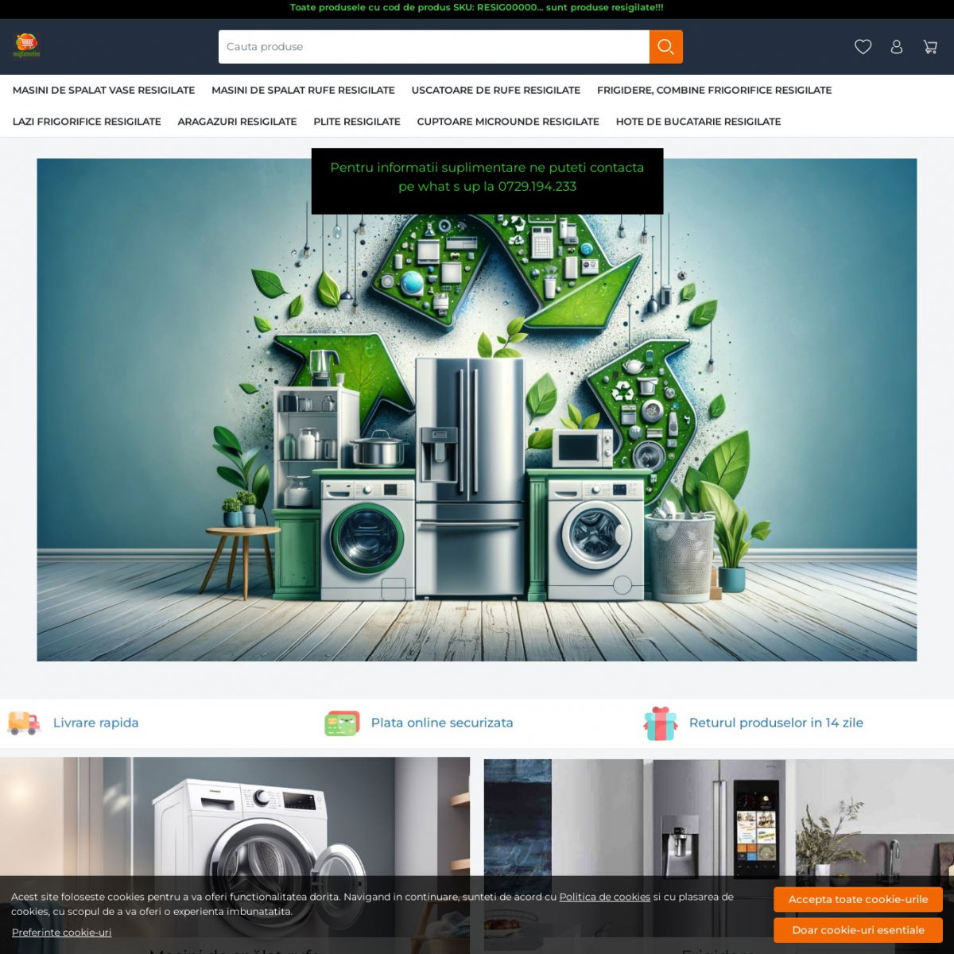Viewport: 954px width, 954px height.
Task: Open Aragazuri resigilate menu
Action: (237, 122)
